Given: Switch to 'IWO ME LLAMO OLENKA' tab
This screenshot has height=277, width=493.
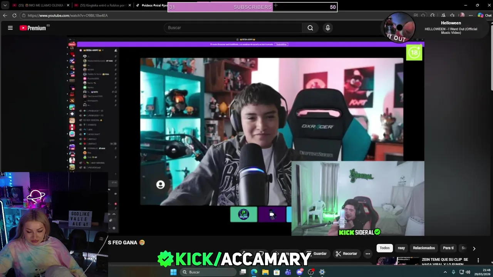Looking at the screenshot, I should coord(41,5).
